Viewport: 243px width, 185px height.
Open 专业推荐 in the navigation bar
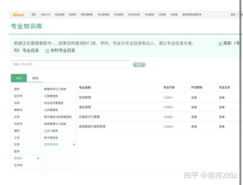pos(119,15)
